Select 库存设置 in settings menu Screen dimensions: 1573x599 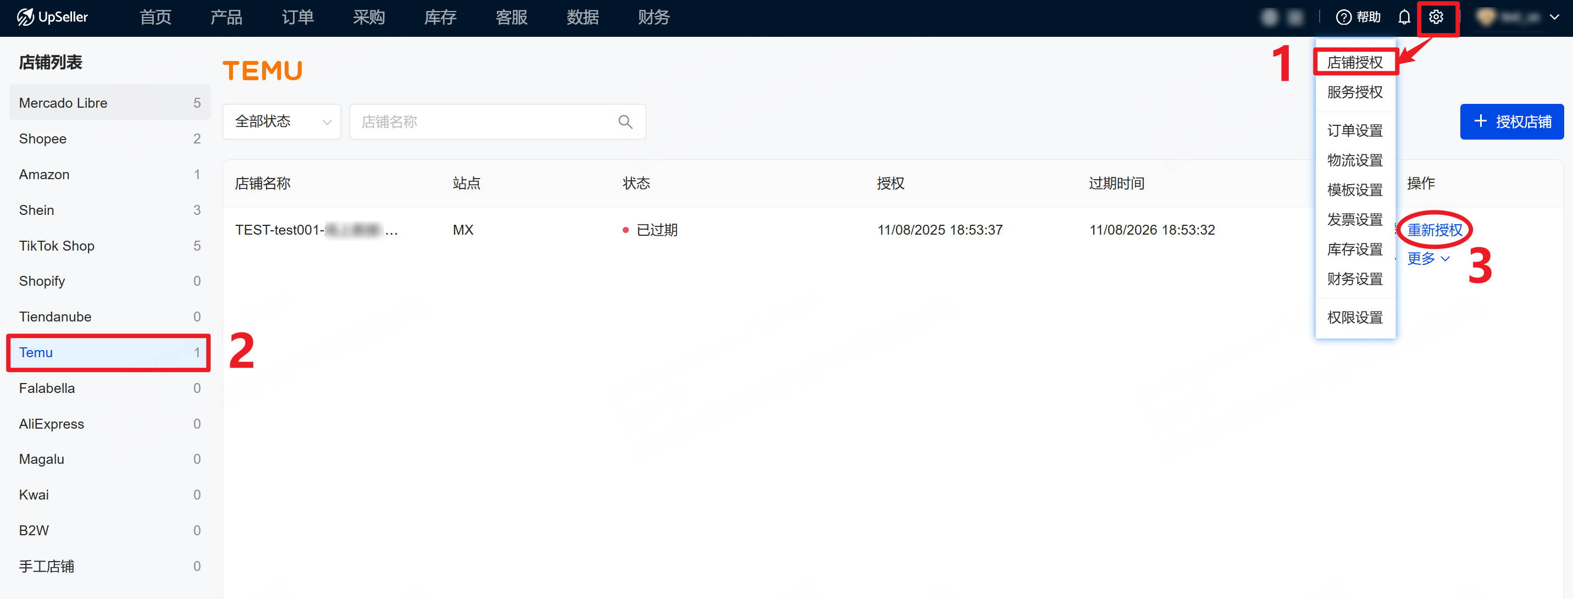tap(1354, 249)
